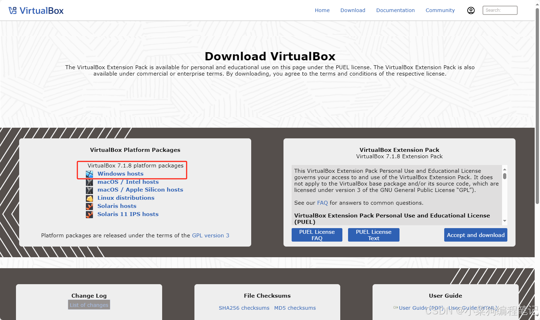
Task: Open the Download menu item
Action: (x=353, y=10)
